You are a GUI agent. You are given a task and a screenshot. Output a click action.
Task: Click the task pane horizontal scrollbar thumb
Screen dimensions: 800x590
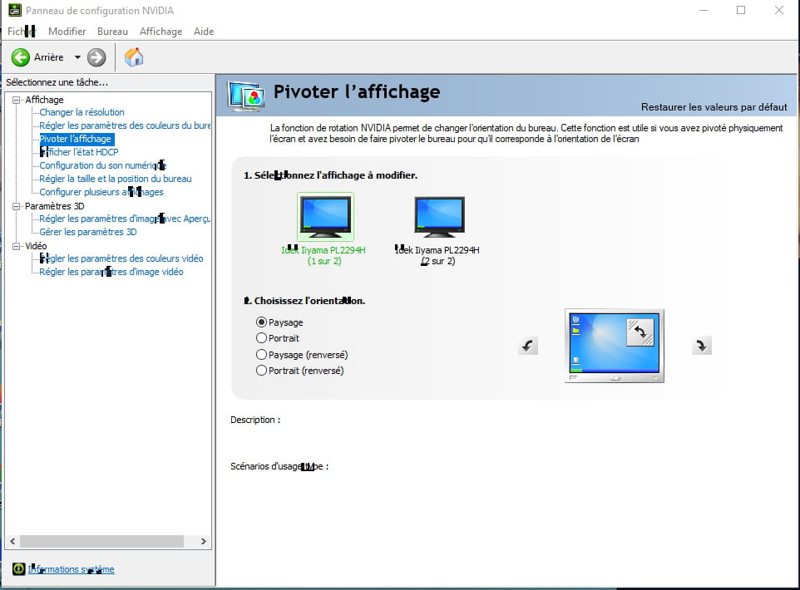click(x=101, y=541)
